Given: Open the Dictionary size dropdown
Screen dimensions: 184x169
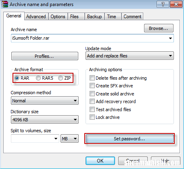Looking at the screenshot, I should [x=45, y=120].
